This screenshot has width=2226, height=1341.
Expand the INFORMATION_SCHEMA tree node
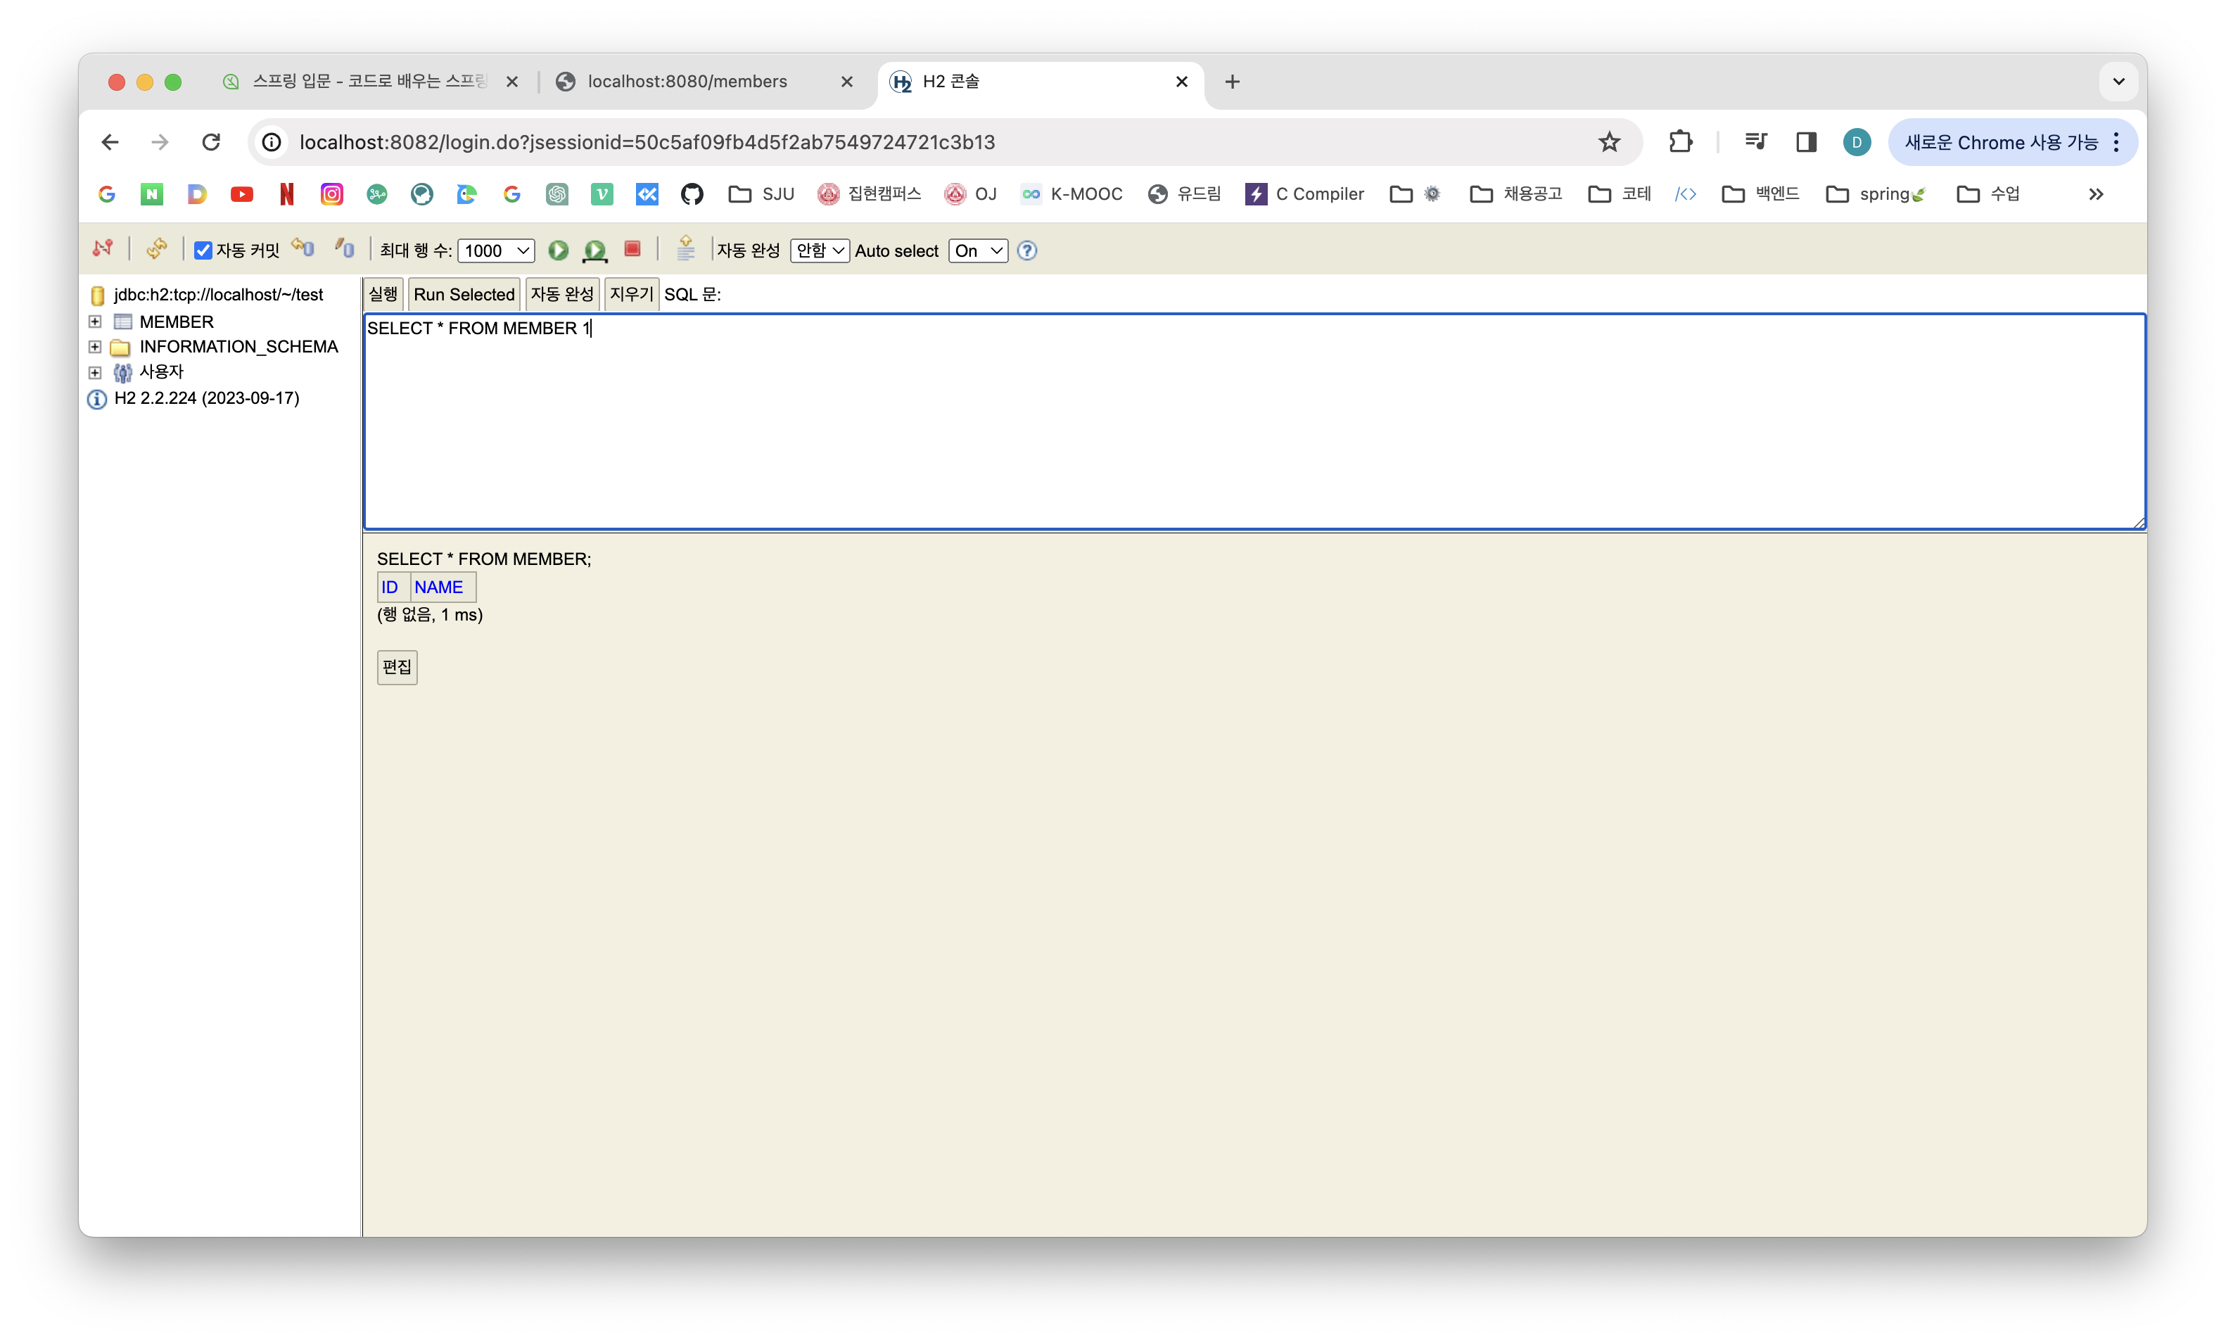95,347
